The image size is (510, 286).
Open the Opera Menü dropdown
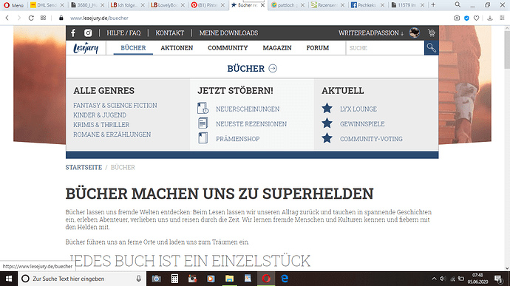(13, 5)
